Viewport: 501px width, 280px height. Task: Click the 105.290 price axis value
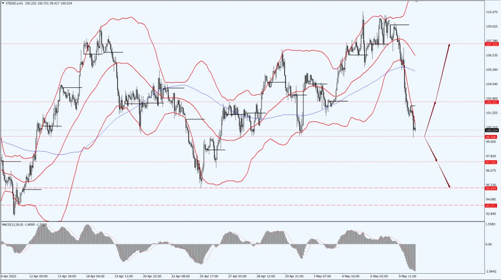(492, 70)
